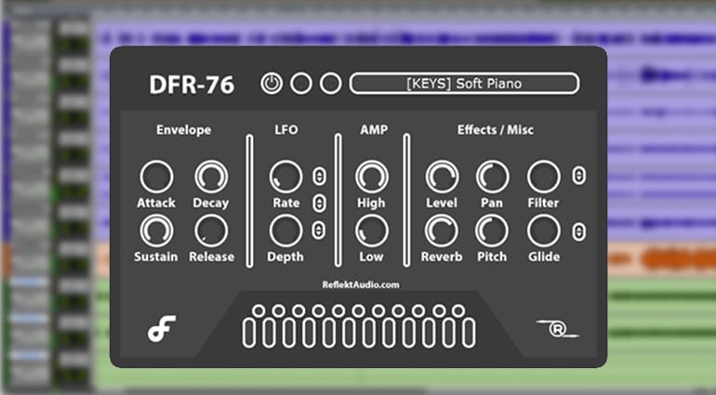Click the LFO Depth knob
Screen dimensions: 716x395
pos(285,231)
